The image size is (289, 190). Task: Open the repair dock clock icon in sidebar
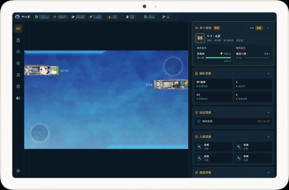(18, 63)
